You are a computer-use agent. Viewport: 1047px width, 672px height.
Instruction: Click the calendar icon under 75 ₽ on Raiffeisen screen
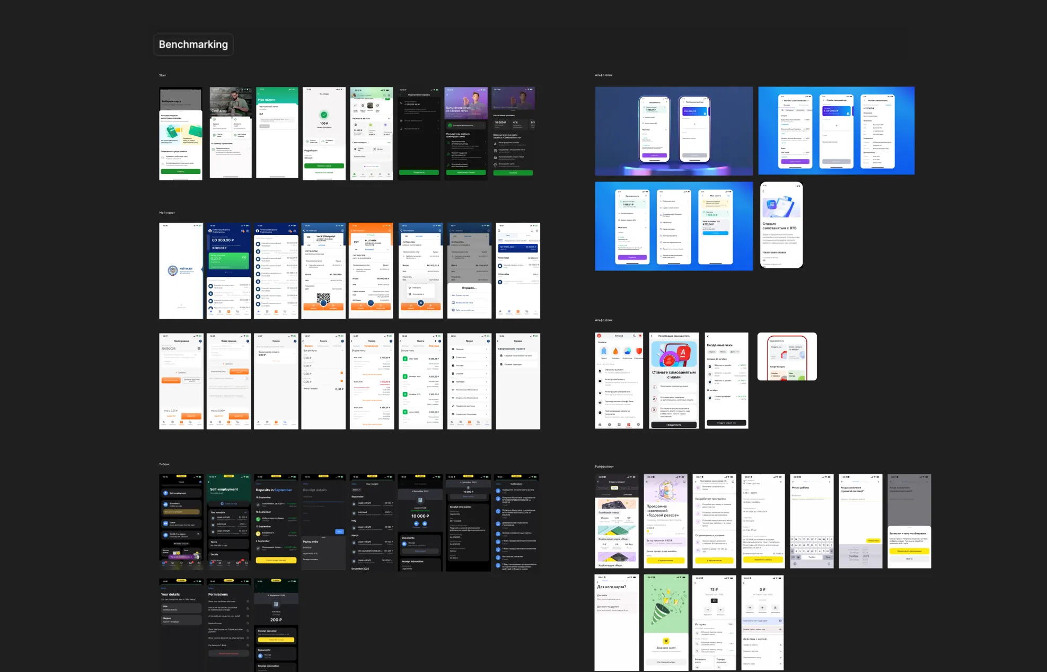(714, 600)
